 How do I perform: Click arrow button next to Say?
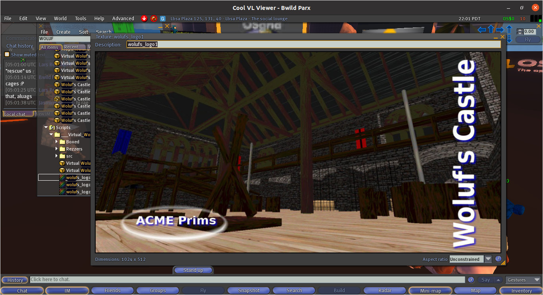pyautogui.click(x=499, y=280)
